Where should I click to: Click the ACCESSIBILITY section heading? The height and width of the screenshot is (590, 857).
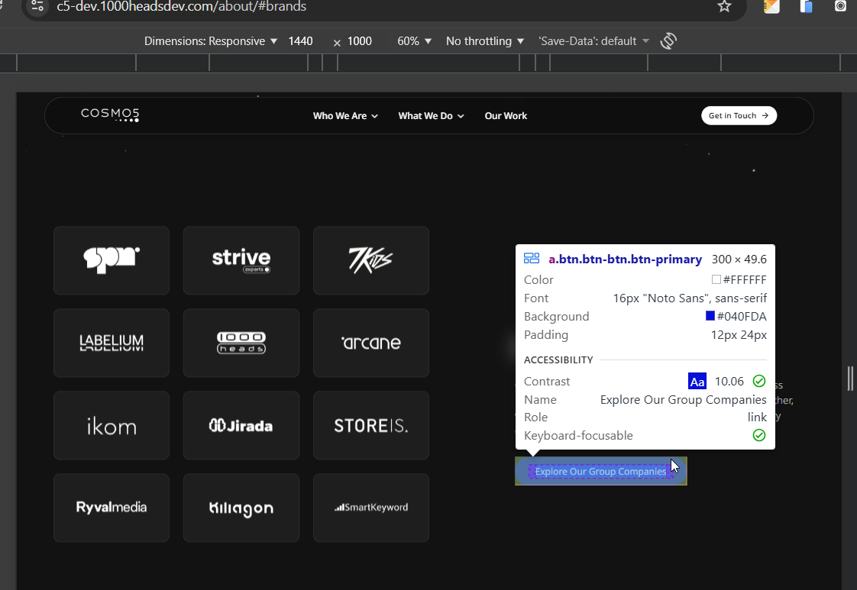[x=558, y=360]
